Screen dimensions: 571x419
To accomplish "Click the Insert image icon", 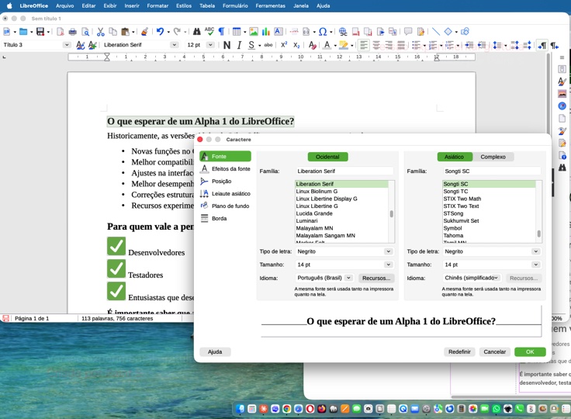I will (x=254, y=32).
